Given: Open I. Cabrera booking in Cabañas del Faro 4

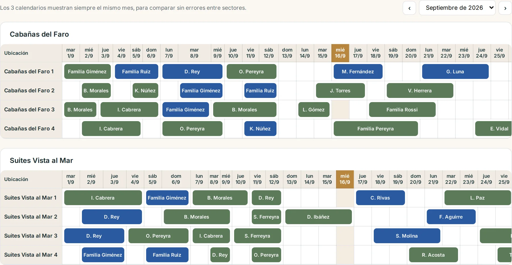Looking at the screenshot, I should pyautogui.click(x=111, y=129).
